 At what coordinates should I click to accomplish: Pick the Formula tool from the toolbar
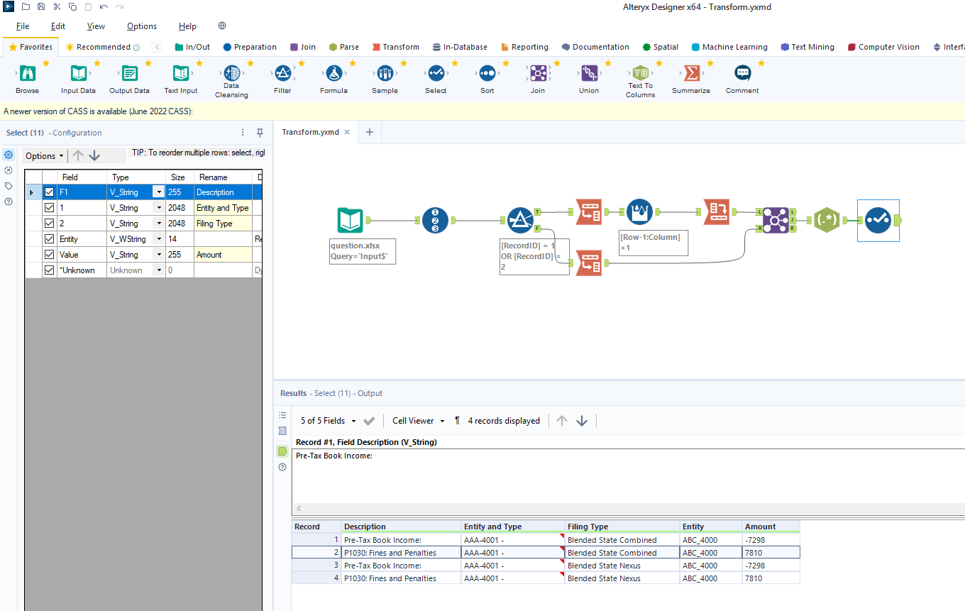coord(333,73)
